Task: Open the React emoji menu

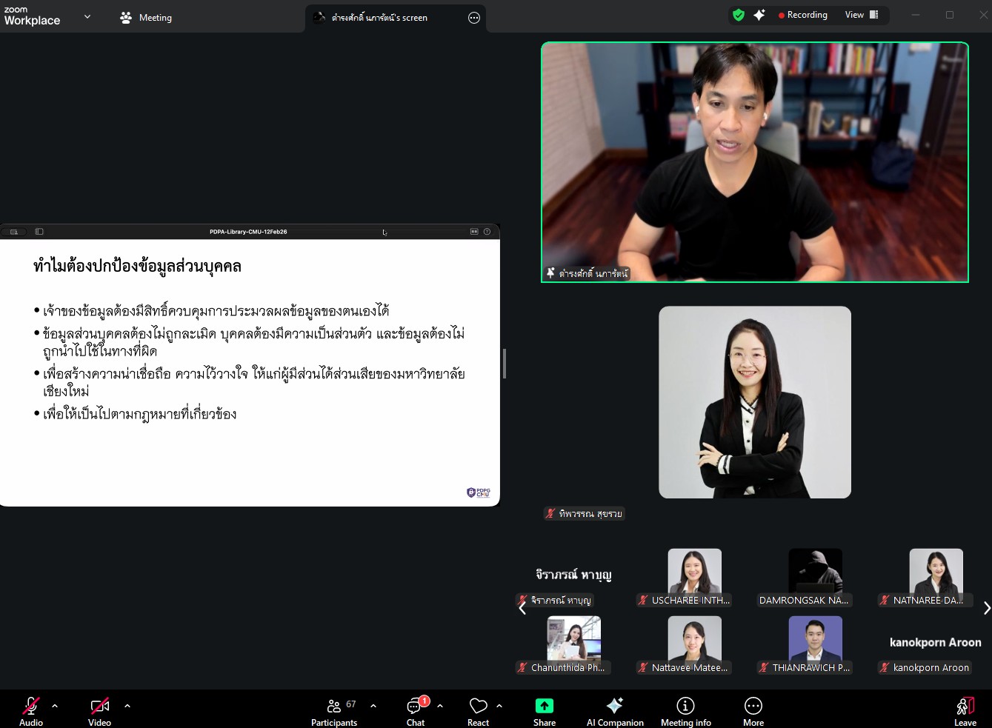Action: 478,710
